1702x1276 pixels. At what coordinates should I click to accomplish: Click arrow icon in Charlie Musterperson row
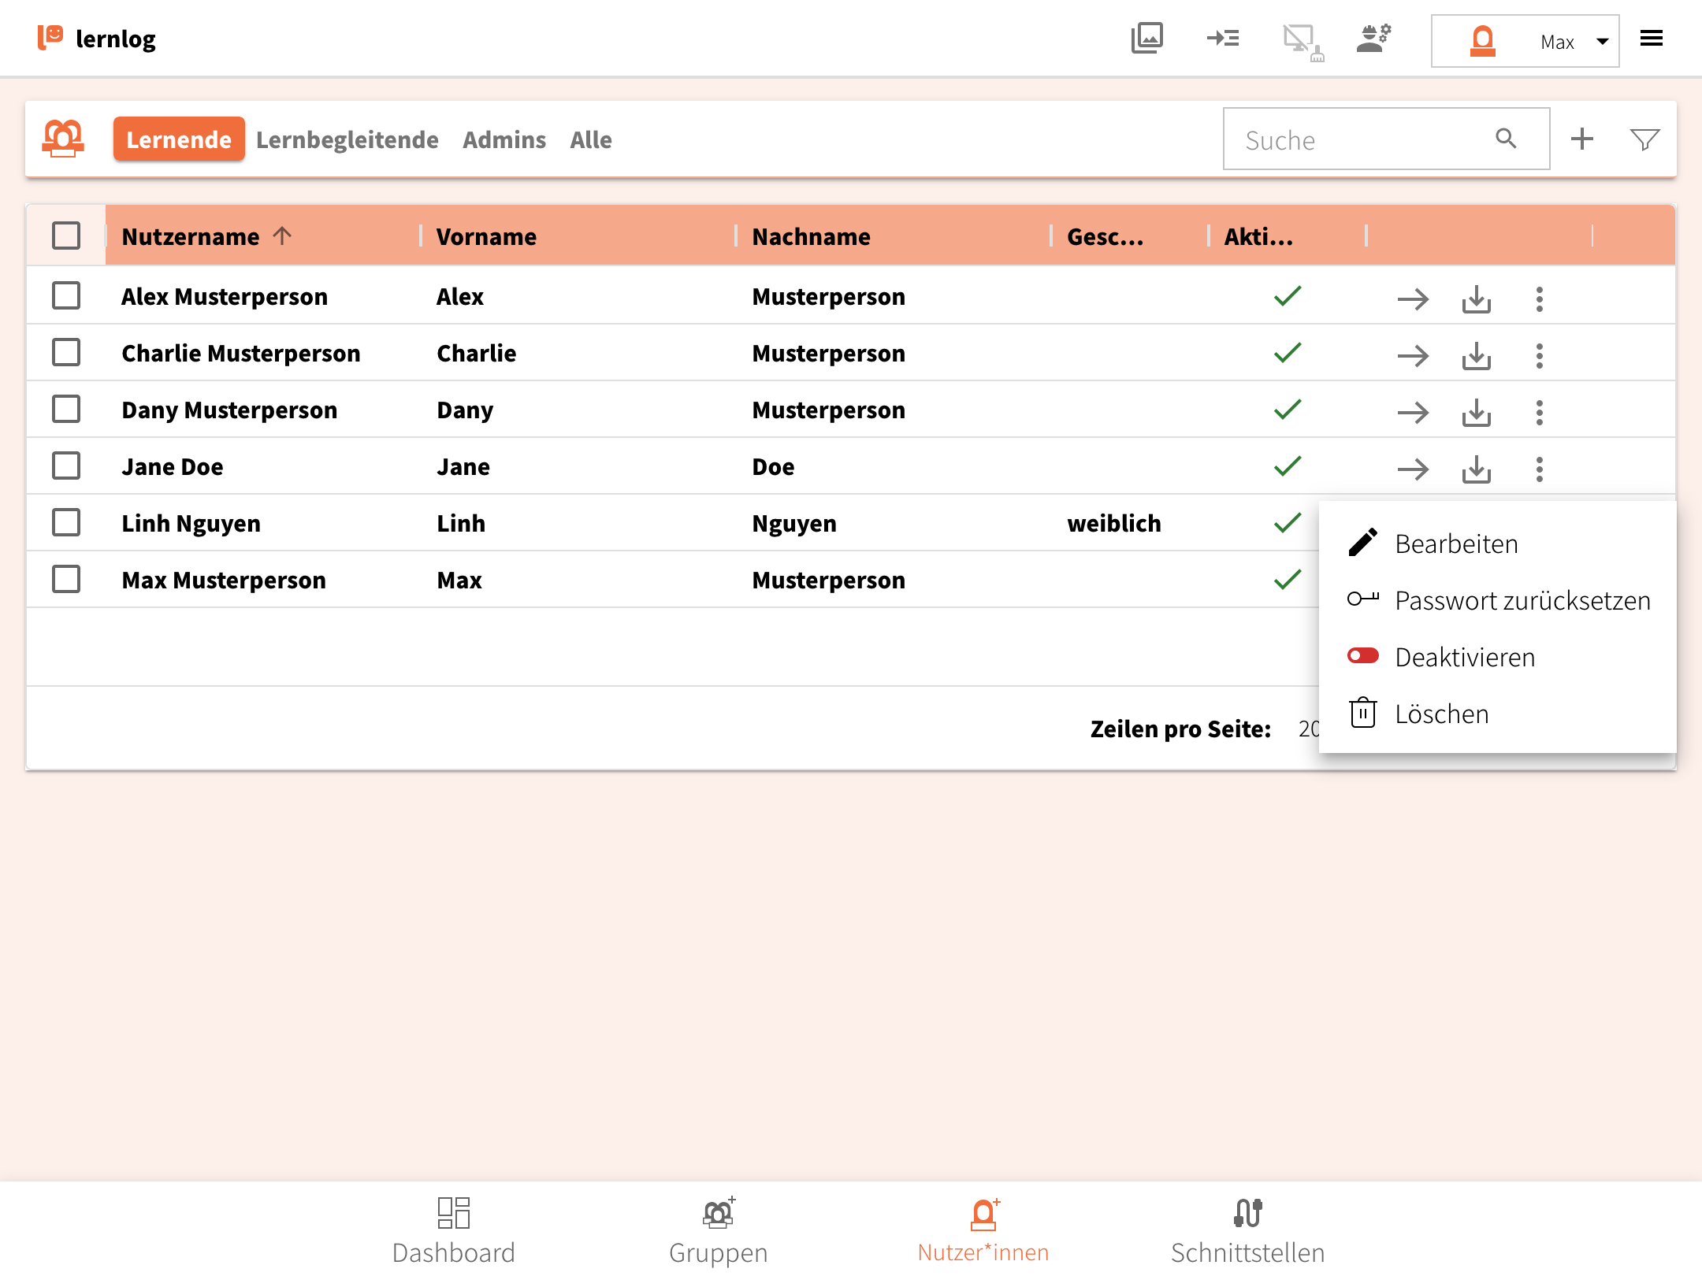tap(1413, 355)
